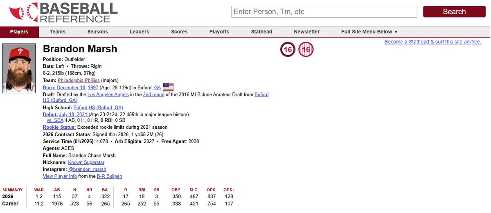Open the vs. SEA debut game link
Screen dimensions: 491x213
coord(55,120)
